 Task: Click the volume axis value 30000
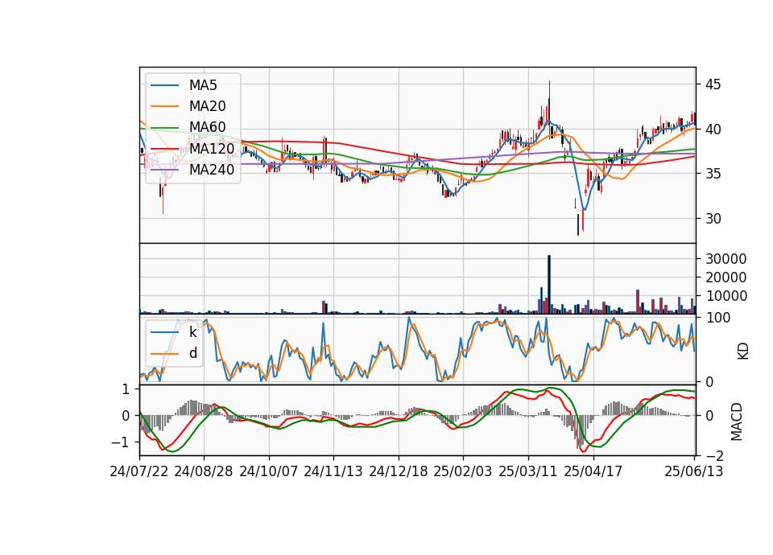point(725,259)
